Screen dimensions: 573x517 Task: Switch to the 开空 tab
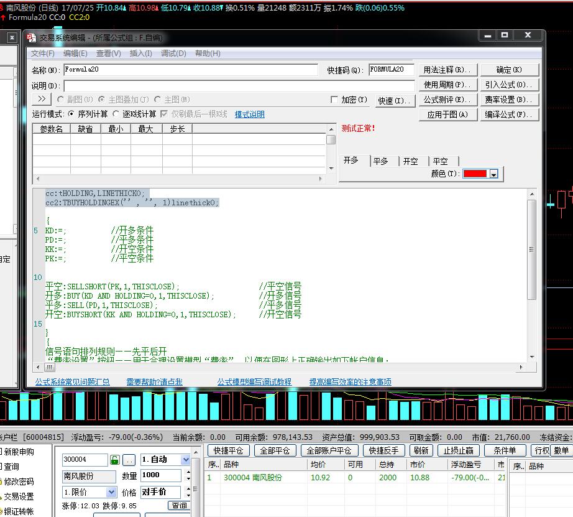tap(410, 161)
